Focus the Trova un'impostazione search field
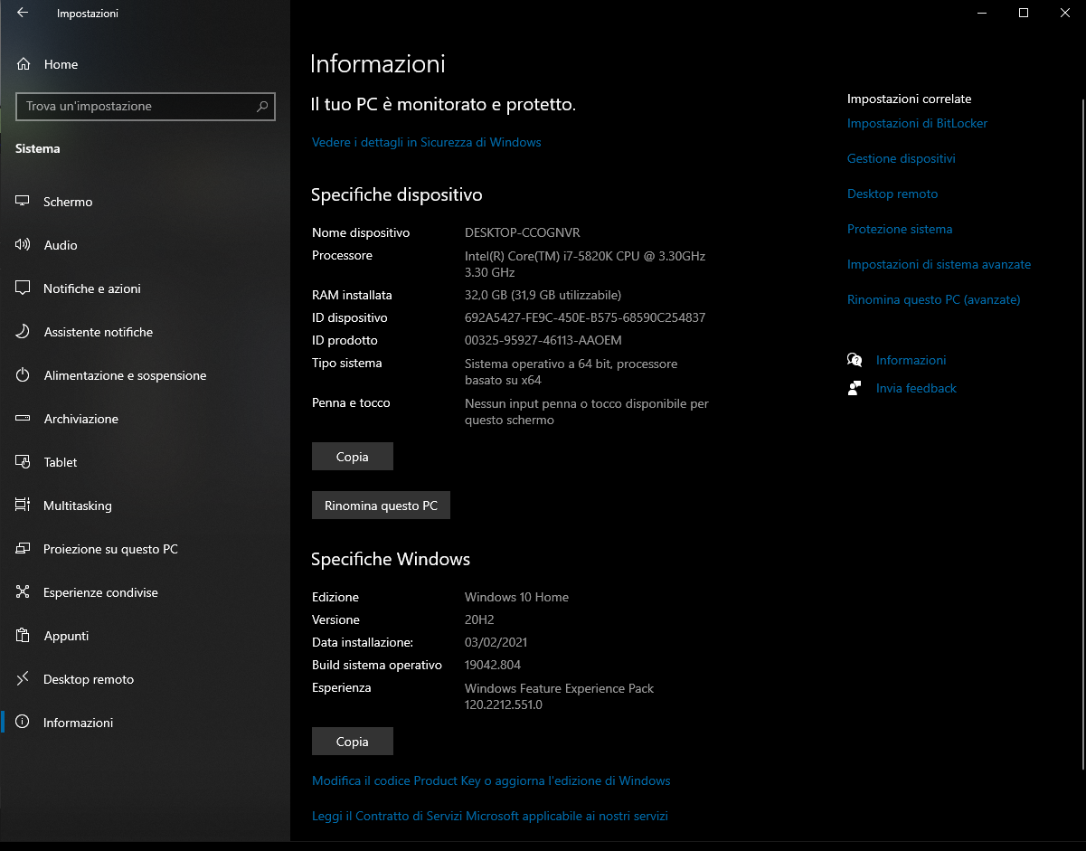 tap(146, 106)
